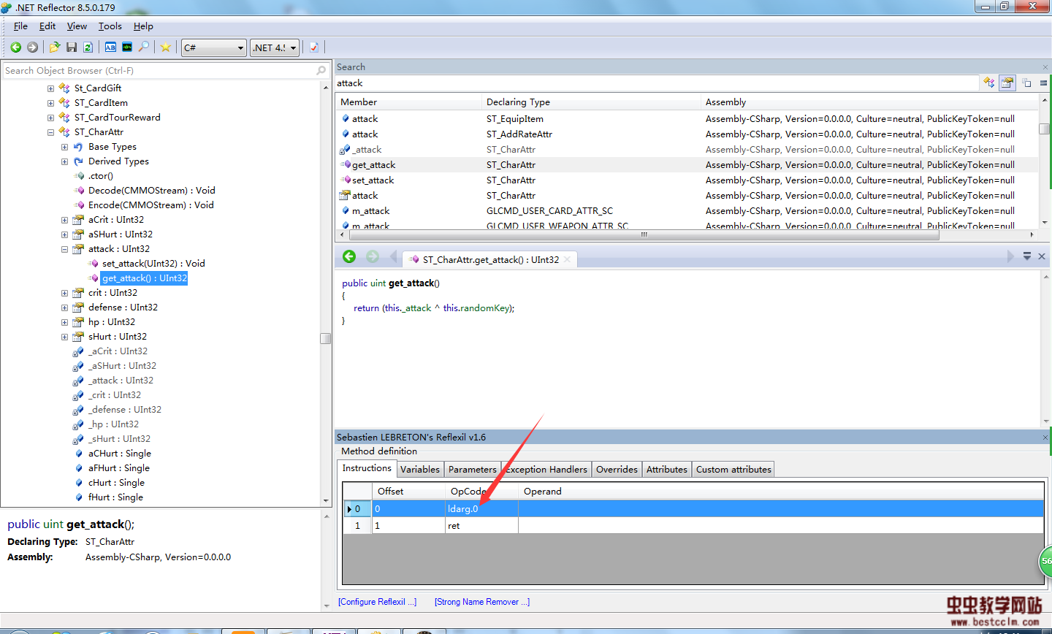Expand defense : UInt32 property node
Image resolution: width=1052 pixels, height=634 pixels.
coord(64,308)
